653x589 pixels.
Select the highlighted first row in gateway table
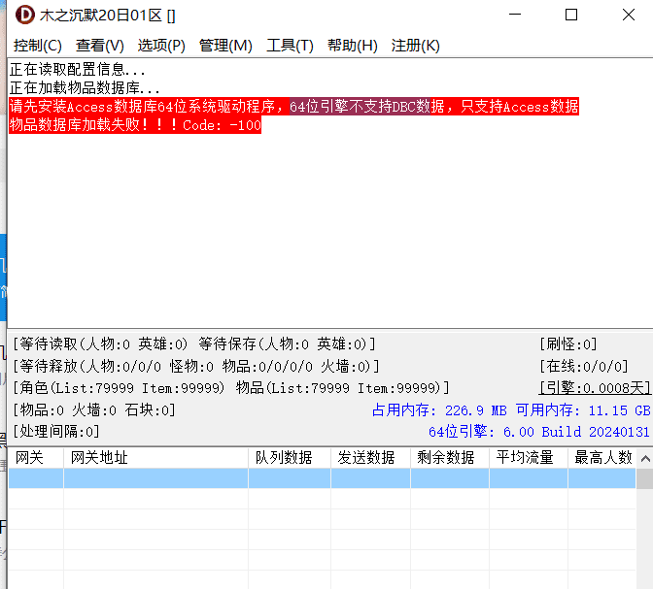(x=321, y=478)
